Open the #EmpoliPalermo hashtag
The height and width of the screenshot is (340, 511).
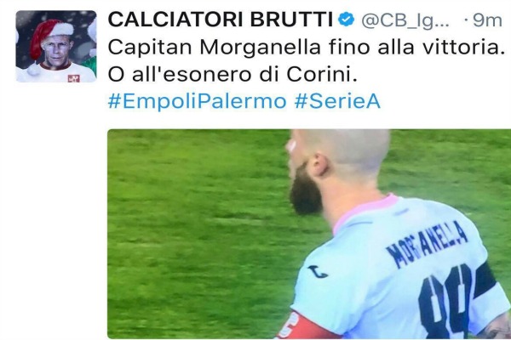[x=198, y=101]
